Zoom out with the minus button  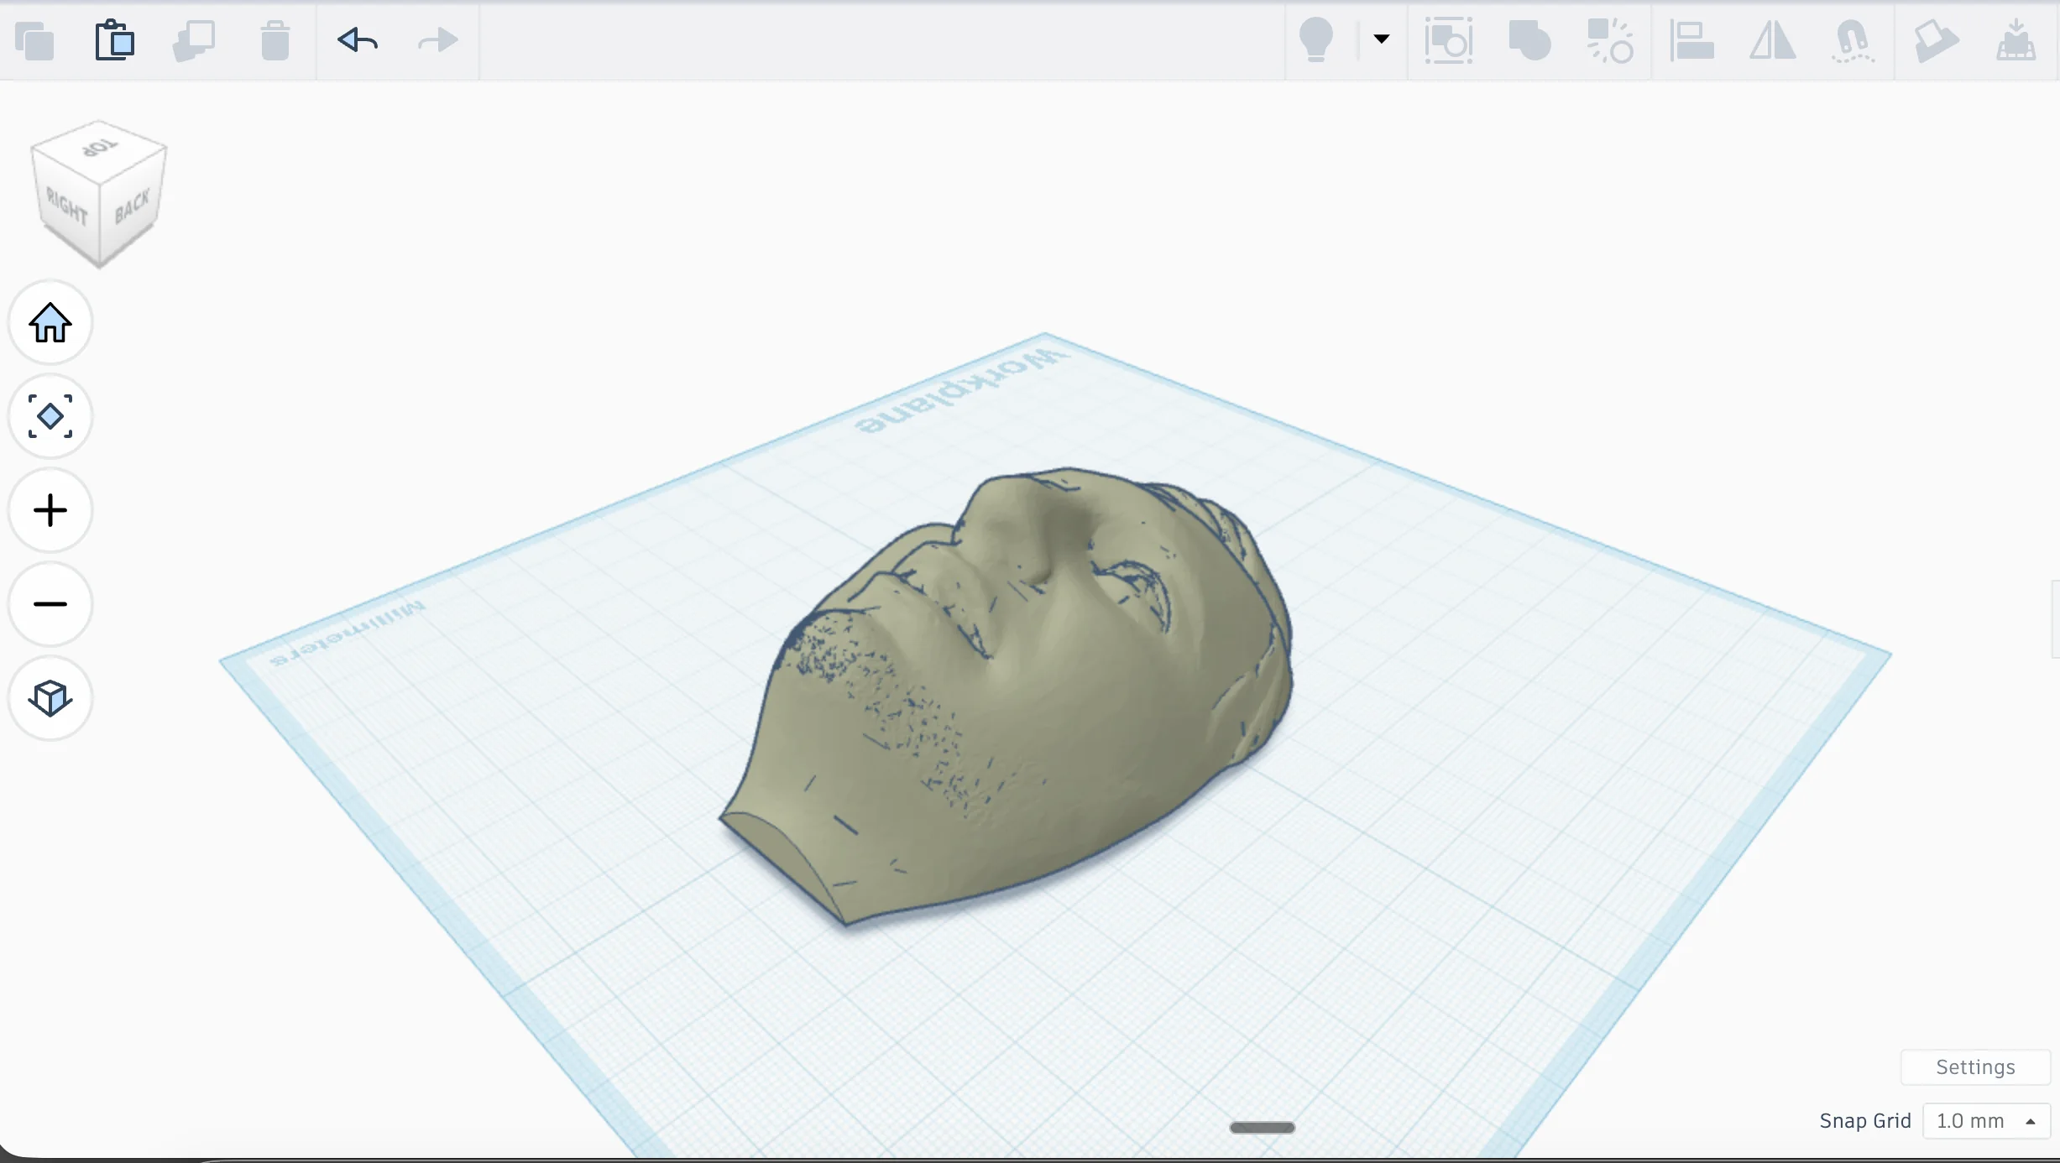coord(50,604)
